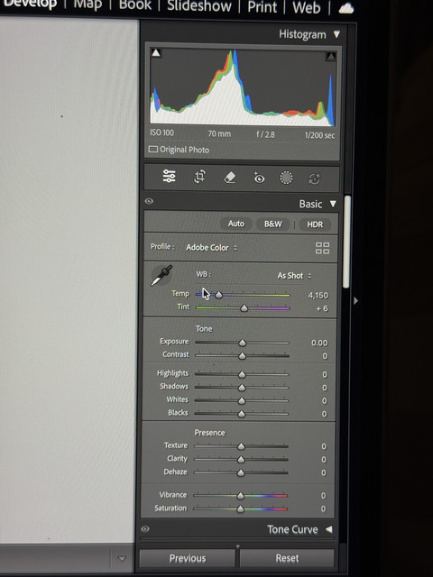Select the Crop overlay tool

[x=199, y=177]
